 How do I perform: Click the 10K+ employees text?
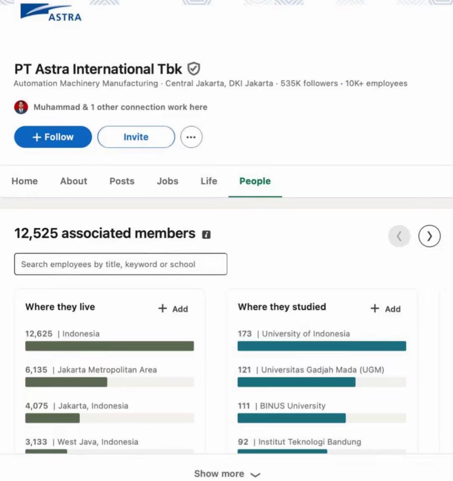[x=376, y=83]
